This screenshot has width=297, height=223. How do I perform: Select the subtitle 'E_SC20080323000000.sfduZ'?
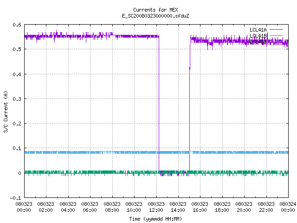click(x=155, y=16)
